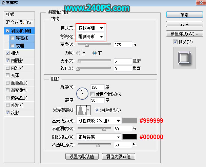
Task: Uncheck the 内阴影 effect checkbox
Action: pos(7,60)
